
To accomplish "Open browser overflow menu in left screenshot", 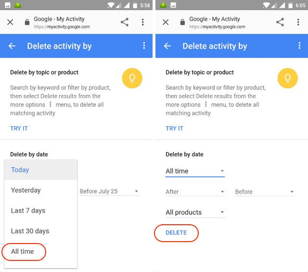I will pyautogui.click(x=143, y=22).
